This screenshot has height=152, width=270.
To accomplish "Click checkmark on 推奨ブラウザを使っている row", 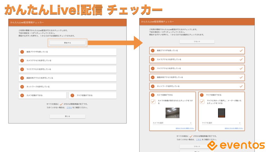I will click(241, 50).
